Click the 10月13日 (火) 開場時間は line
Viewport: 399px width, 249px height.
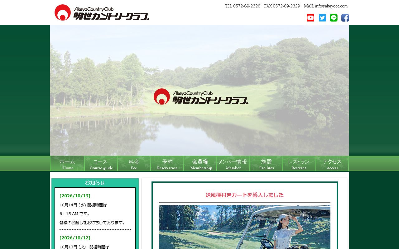click(84, 247)
